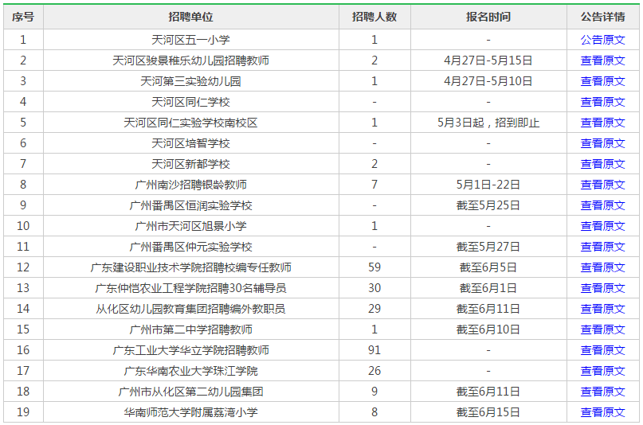Open 查看原文 for 华南师范大学附属荔湾小学

(x=602, y=412)
